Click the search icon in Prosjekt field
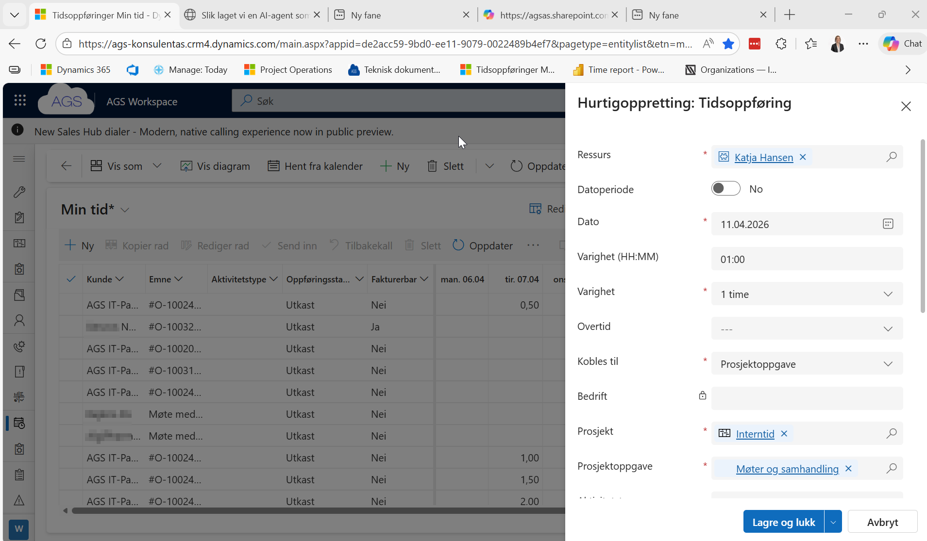 pos(891,433)
